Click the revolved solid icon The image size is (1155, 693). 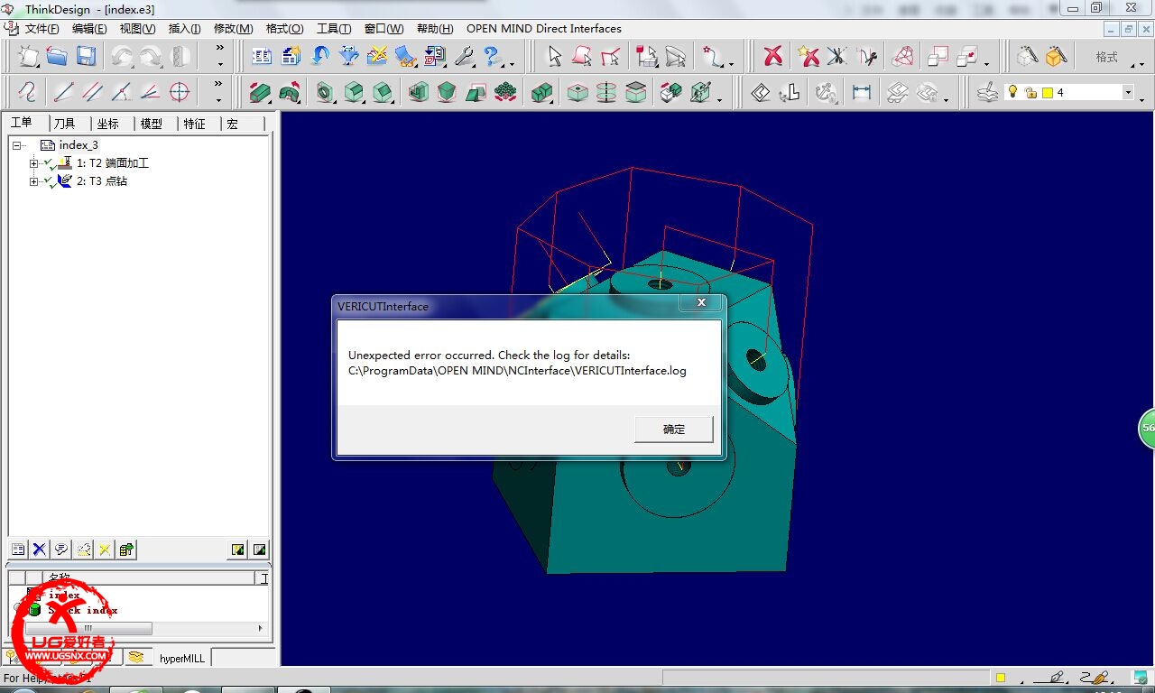tap(290, 92)
